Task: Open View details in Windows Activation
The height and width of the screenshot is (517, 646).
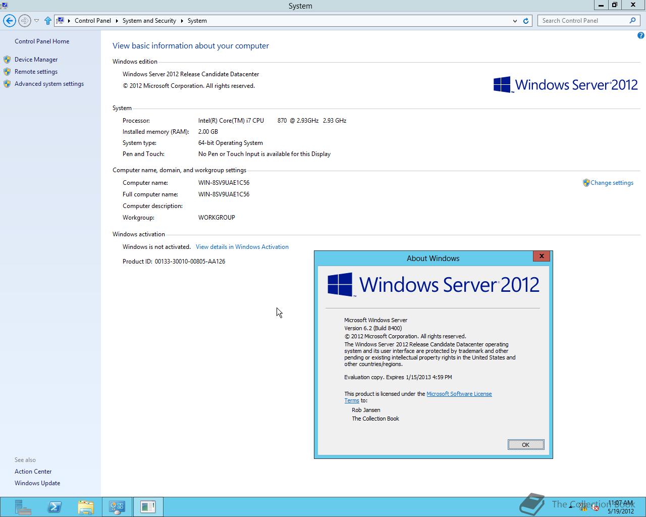Action: click(242, 247)
